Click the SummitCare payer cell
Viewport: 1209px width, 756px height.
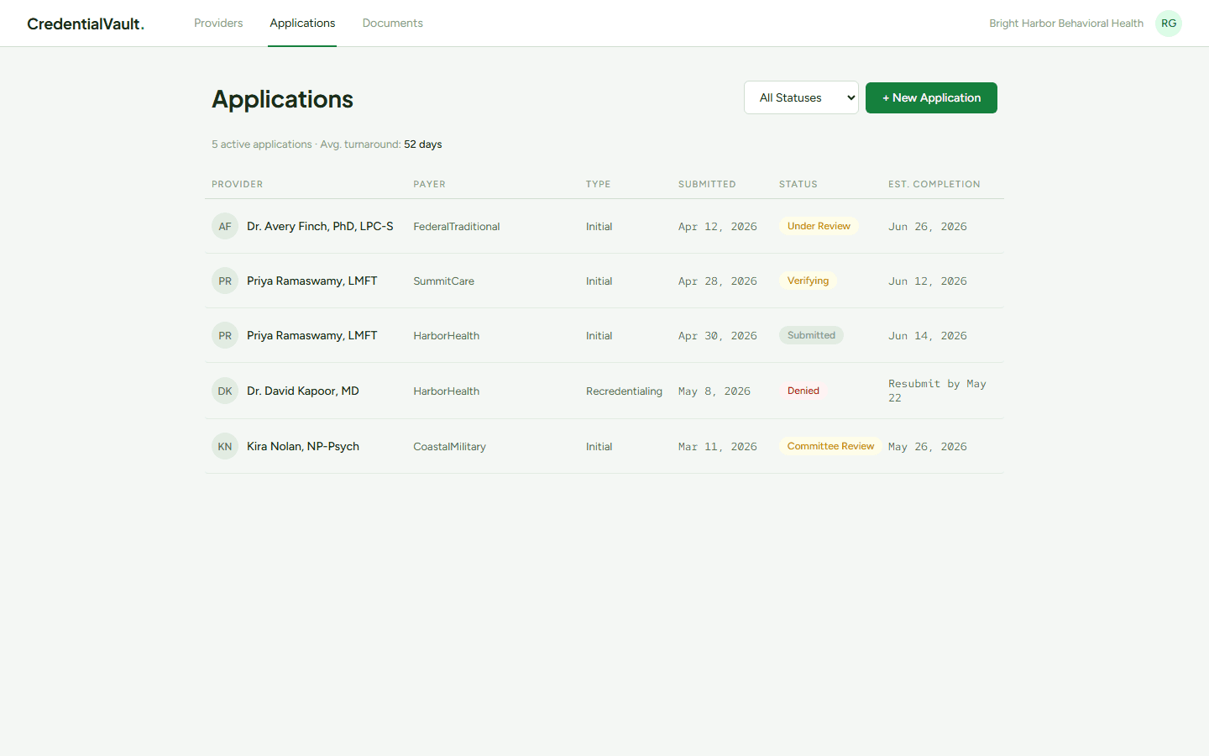443,281
